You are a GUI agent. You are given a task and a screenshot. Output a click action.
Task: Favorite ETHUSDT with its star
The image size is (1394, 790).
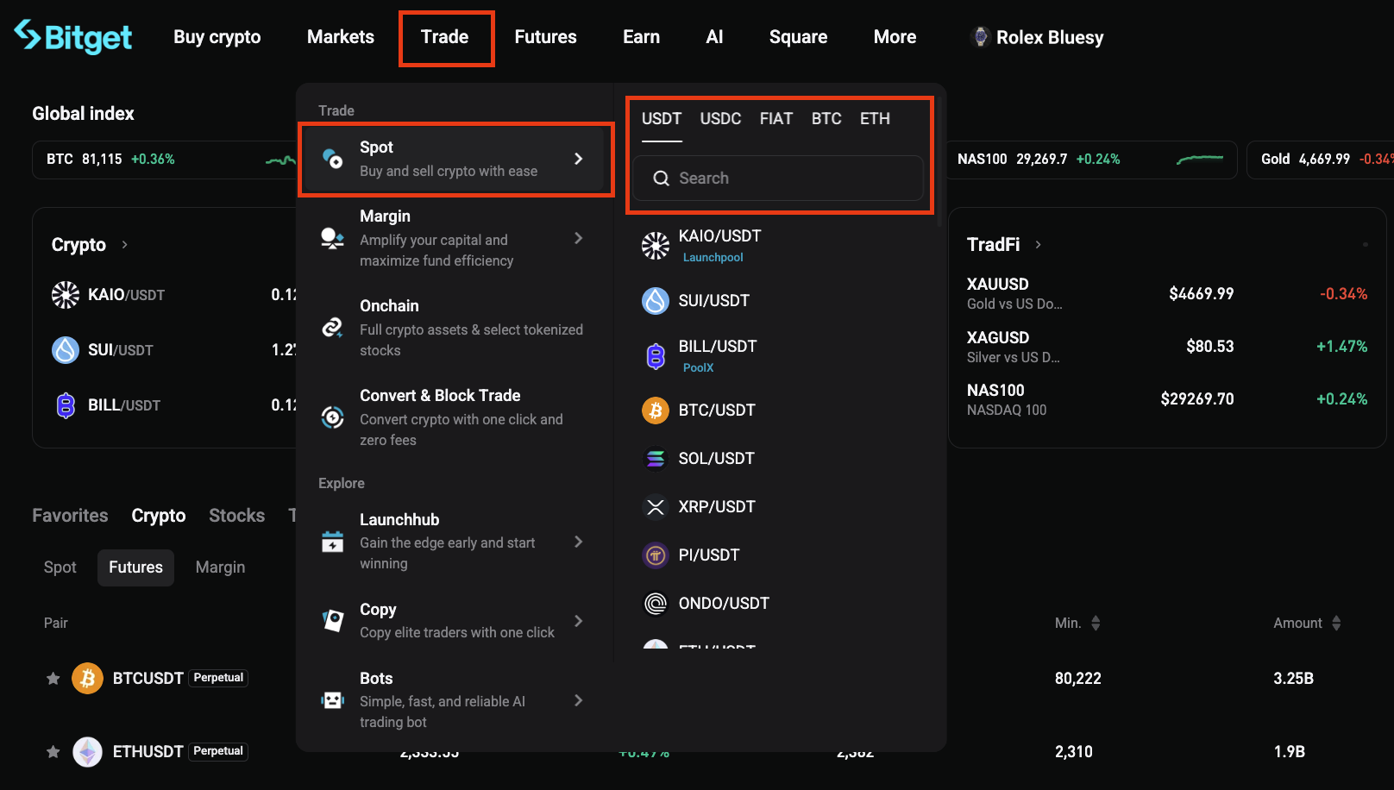pos(53,752)
